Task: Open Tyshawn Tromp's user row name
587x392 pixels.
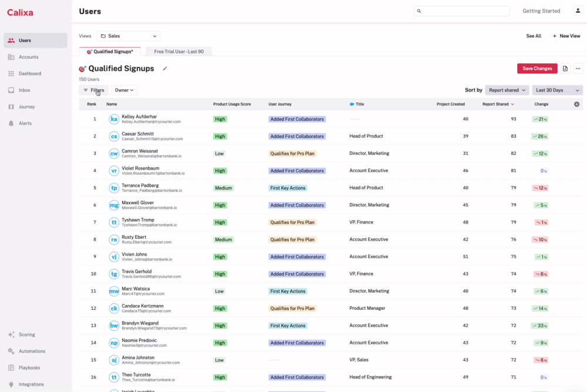Action: [138, 220]
